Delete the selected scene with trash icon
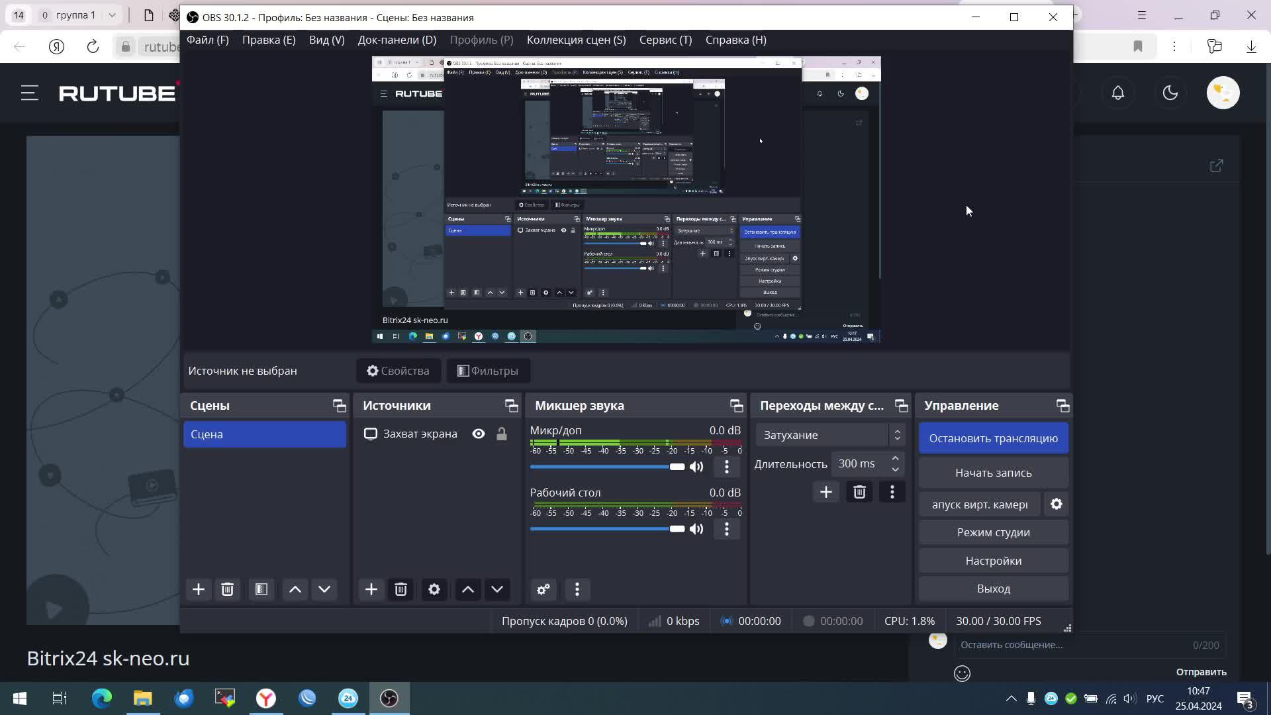The width and height of the screenshot is (1271, 715). click(227, 589)
